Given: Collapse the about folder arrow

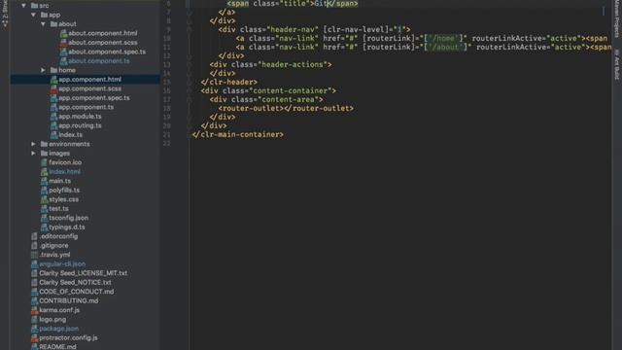Looking at the screenshot, I should [43, 24].
